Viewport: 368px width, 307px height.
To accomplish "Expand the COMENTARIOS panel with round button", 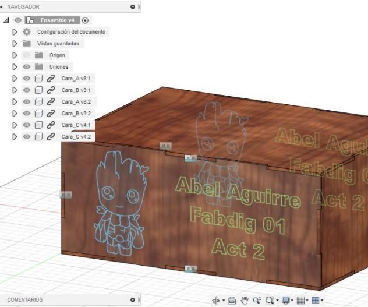I will 133,300.
